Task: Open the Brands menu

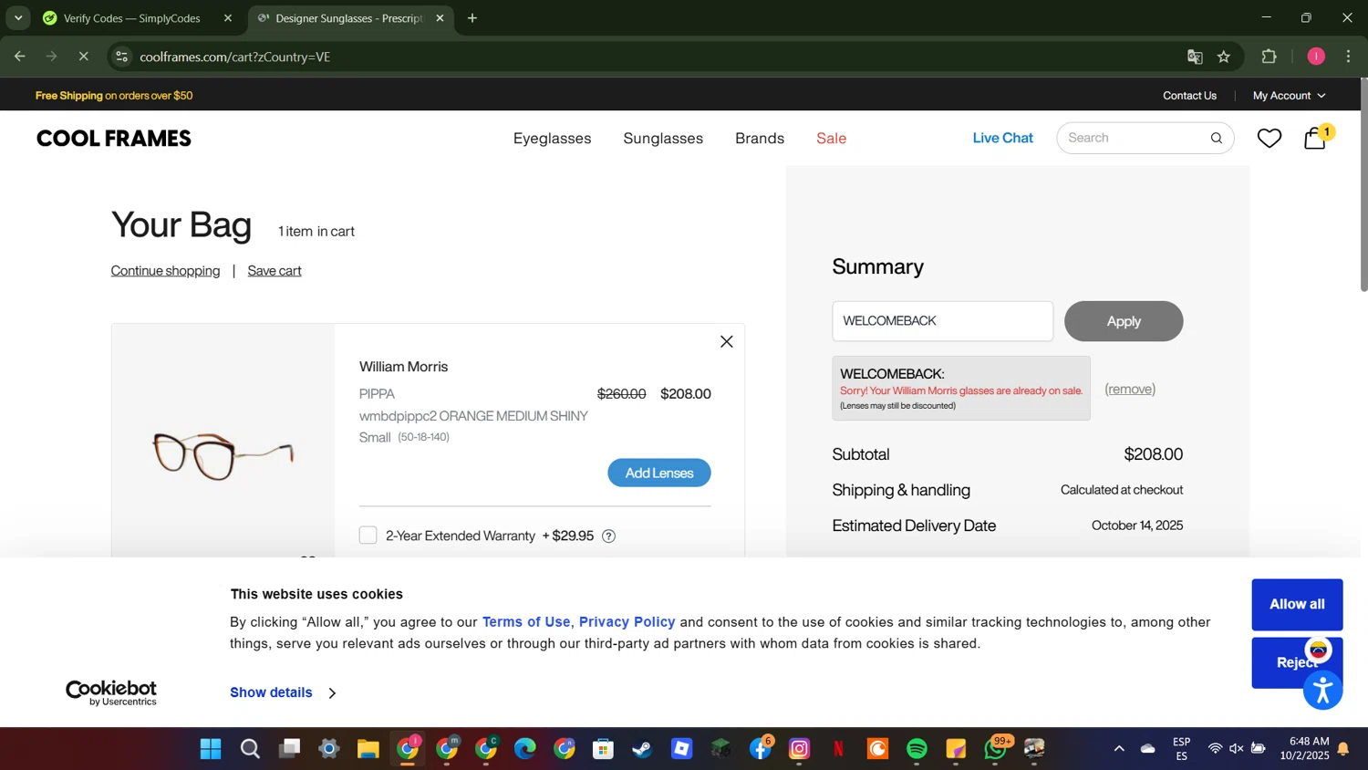Action: [x=760, y=138]
